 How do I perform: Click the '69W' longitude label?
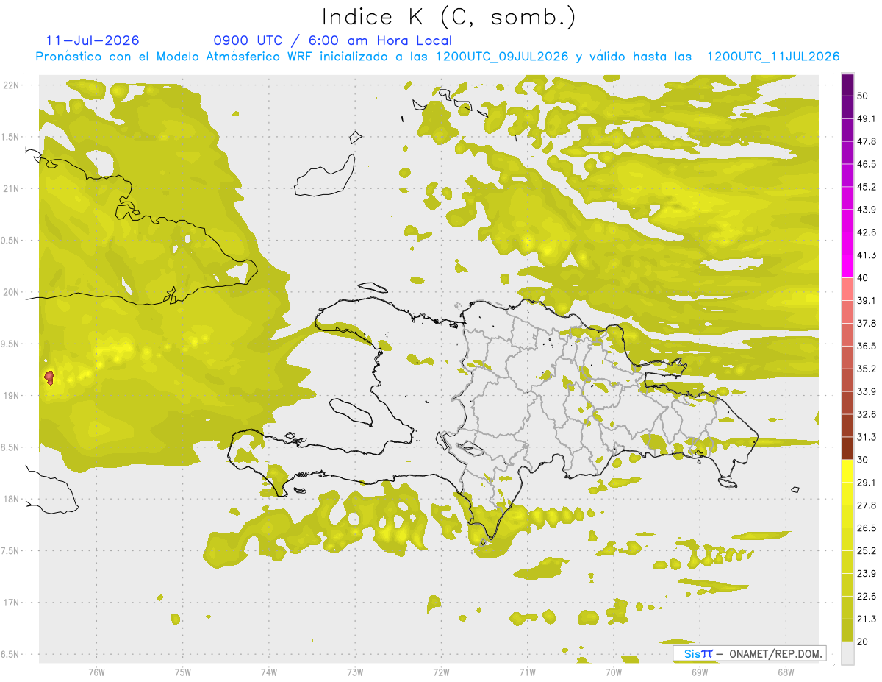point(699,672)
